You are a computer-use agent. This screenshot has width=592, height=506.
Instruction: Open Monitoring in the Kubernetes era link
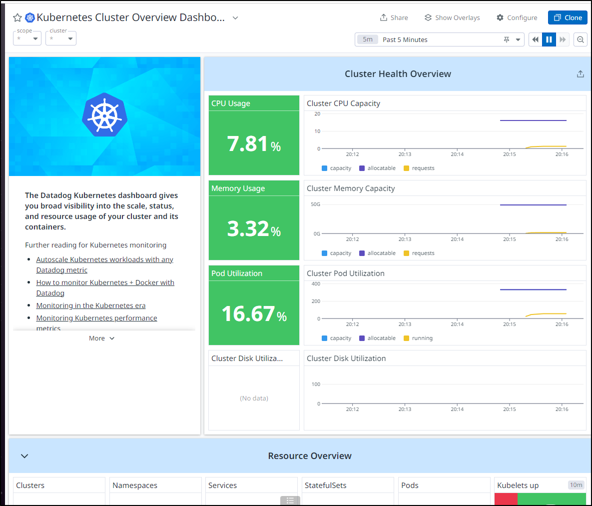(90, 305)
